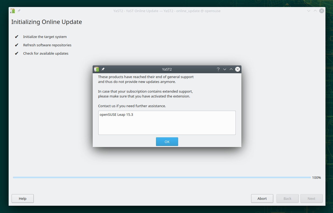Click the greyed-out Next button

coord(311,198)
